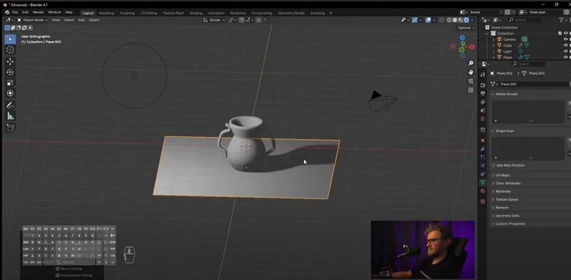The height and width of the screenshot is (280, 571).
Task: Switch to the Shading workspace tab
Action: pos(196,13)
